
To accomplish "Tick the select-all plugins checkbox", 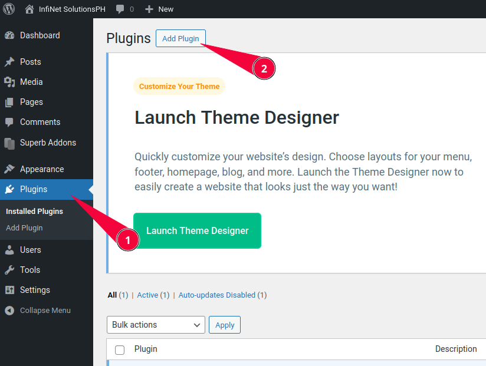I will point(120,349).
